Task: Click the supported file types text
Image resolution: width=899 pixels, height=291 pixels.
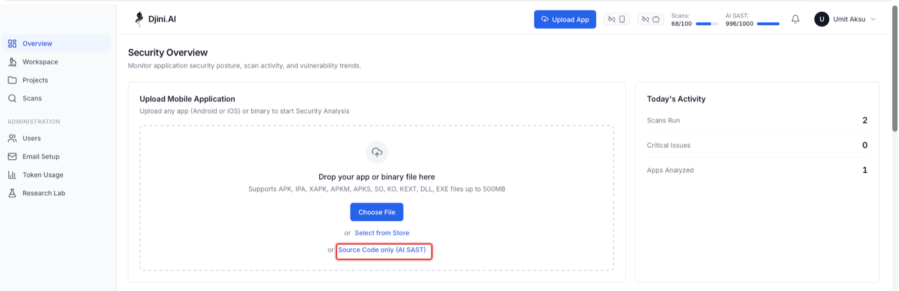Action: (x=376, y=189)
